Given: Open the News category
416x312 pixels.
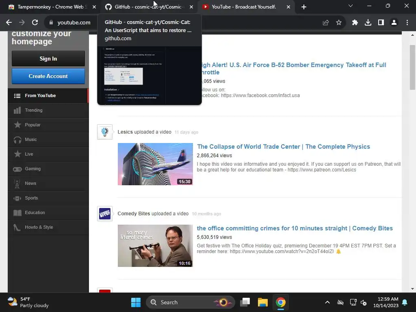Looking at the screenshot, I should coord(48,183).
